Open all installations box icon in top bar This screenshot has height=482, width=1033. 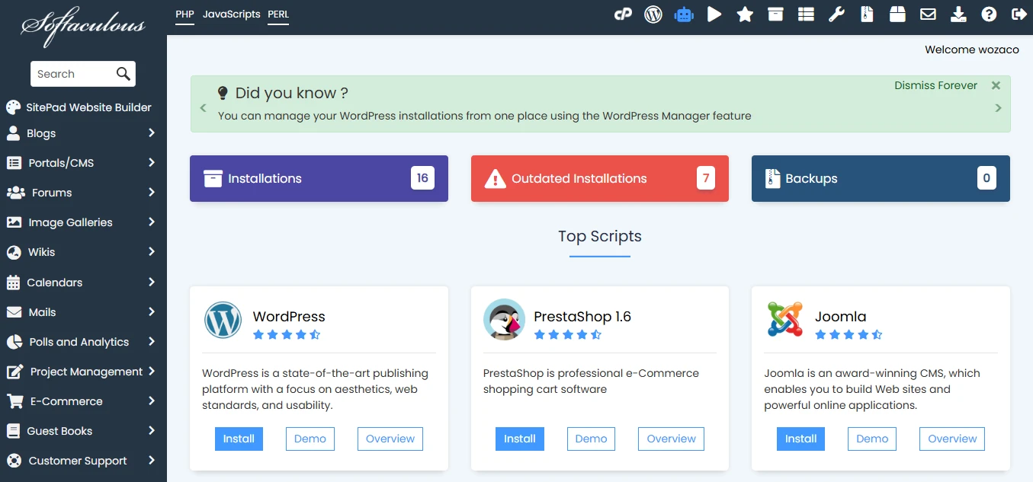click(775, 14)
